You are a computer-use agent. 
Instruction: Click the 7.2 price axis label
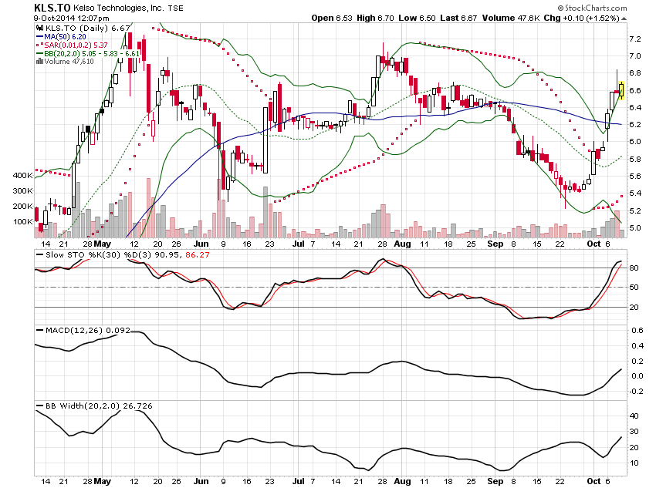pyautogui.click(x=634, y=39)
